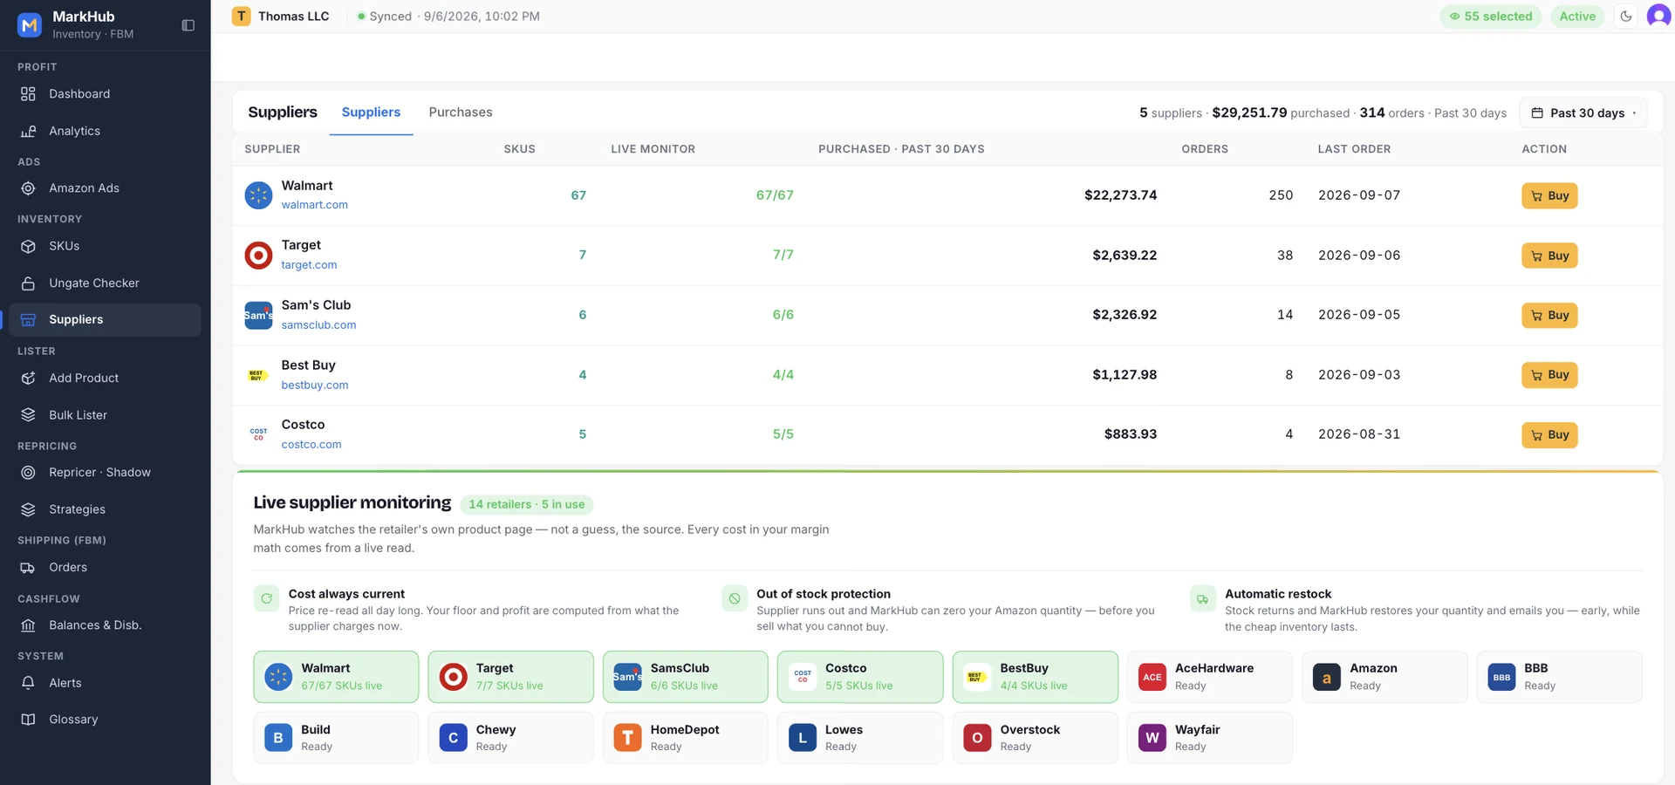Open the user profile avatar
1675x785 pixels.
pyautogui.click(x=1658, y=16)
